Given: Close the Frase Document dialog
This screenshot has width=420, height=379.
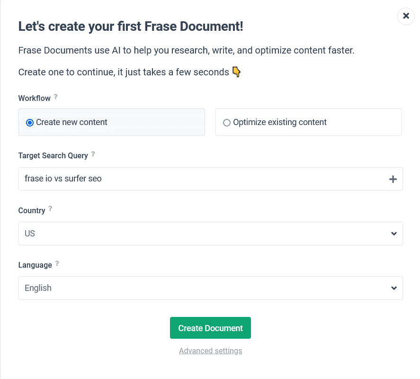Looking at the screenshot, I should 406,16.
